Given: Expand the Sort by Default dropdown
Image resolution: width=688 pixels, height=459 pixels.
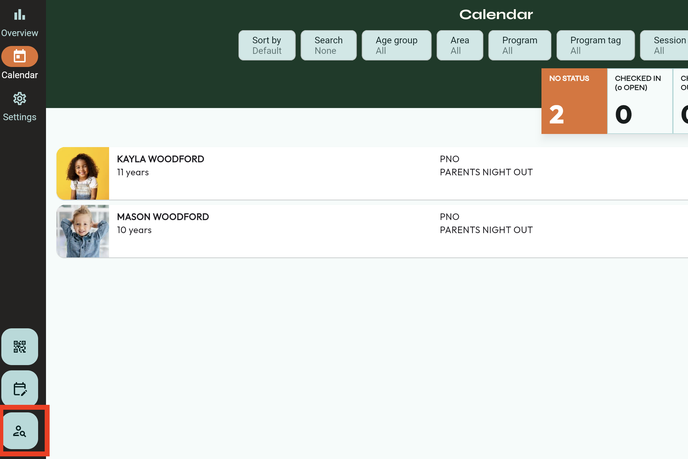Looking at the screenshot, I should pos(267,45).
